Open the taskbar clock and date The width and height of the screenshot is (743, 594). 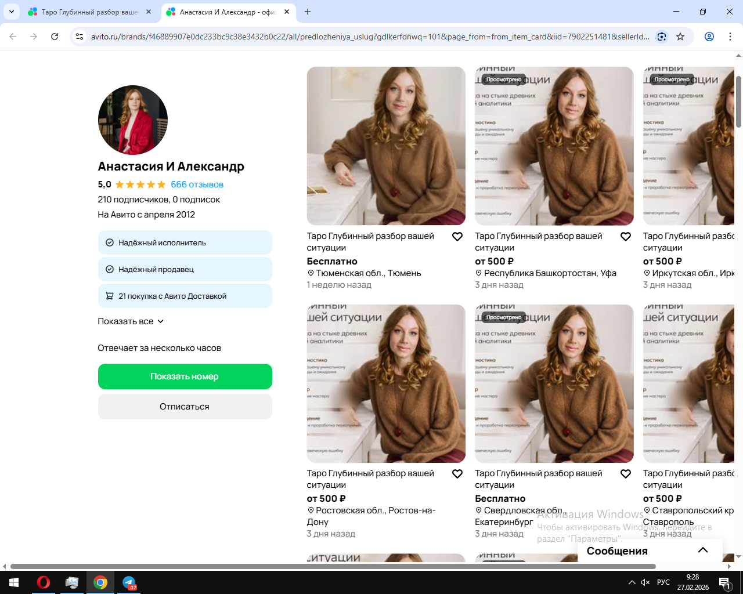(x=692, y=582)
